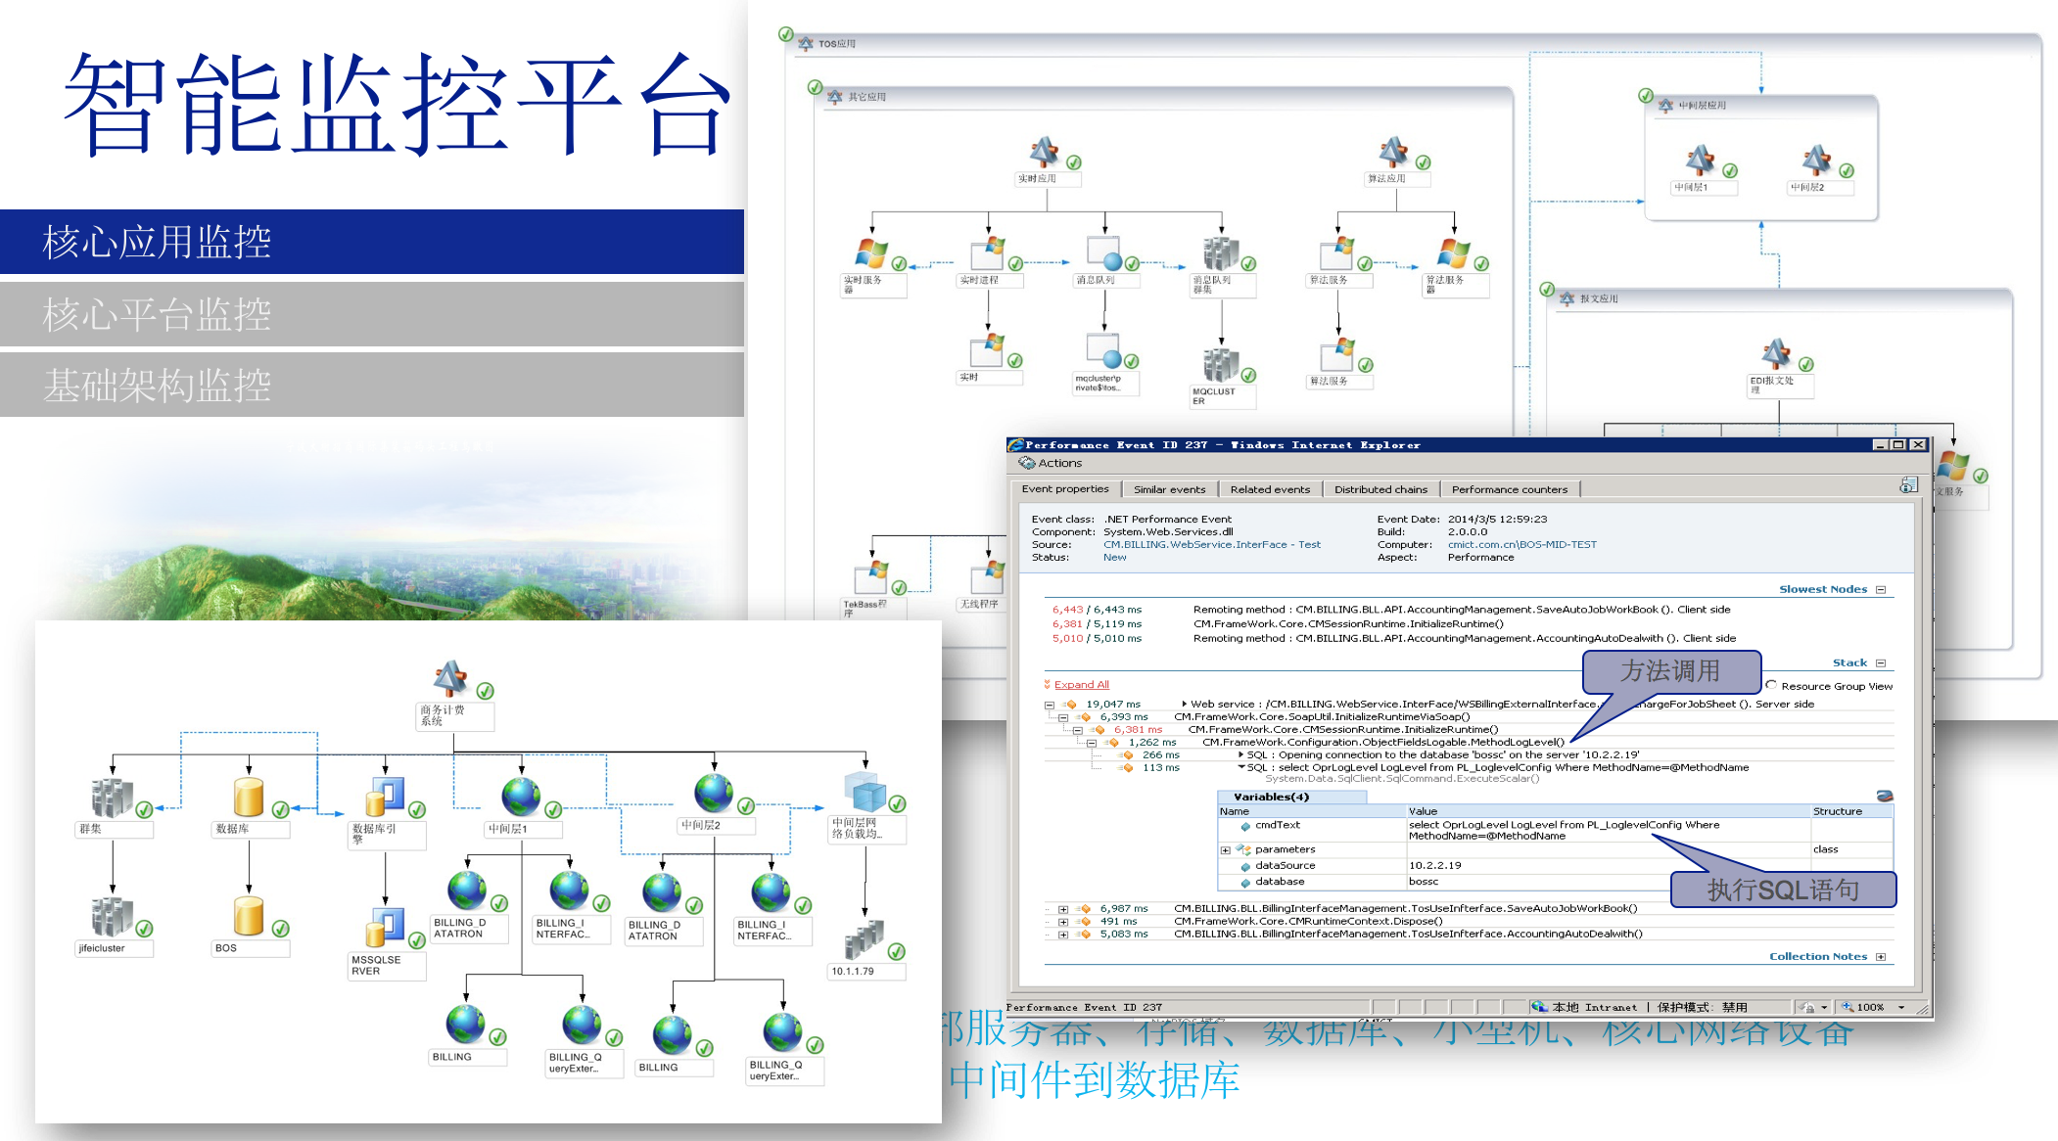The image size is (2058, 1141).
Task: Click the EDI报文处理 node icon
Action: point(1776,353)
